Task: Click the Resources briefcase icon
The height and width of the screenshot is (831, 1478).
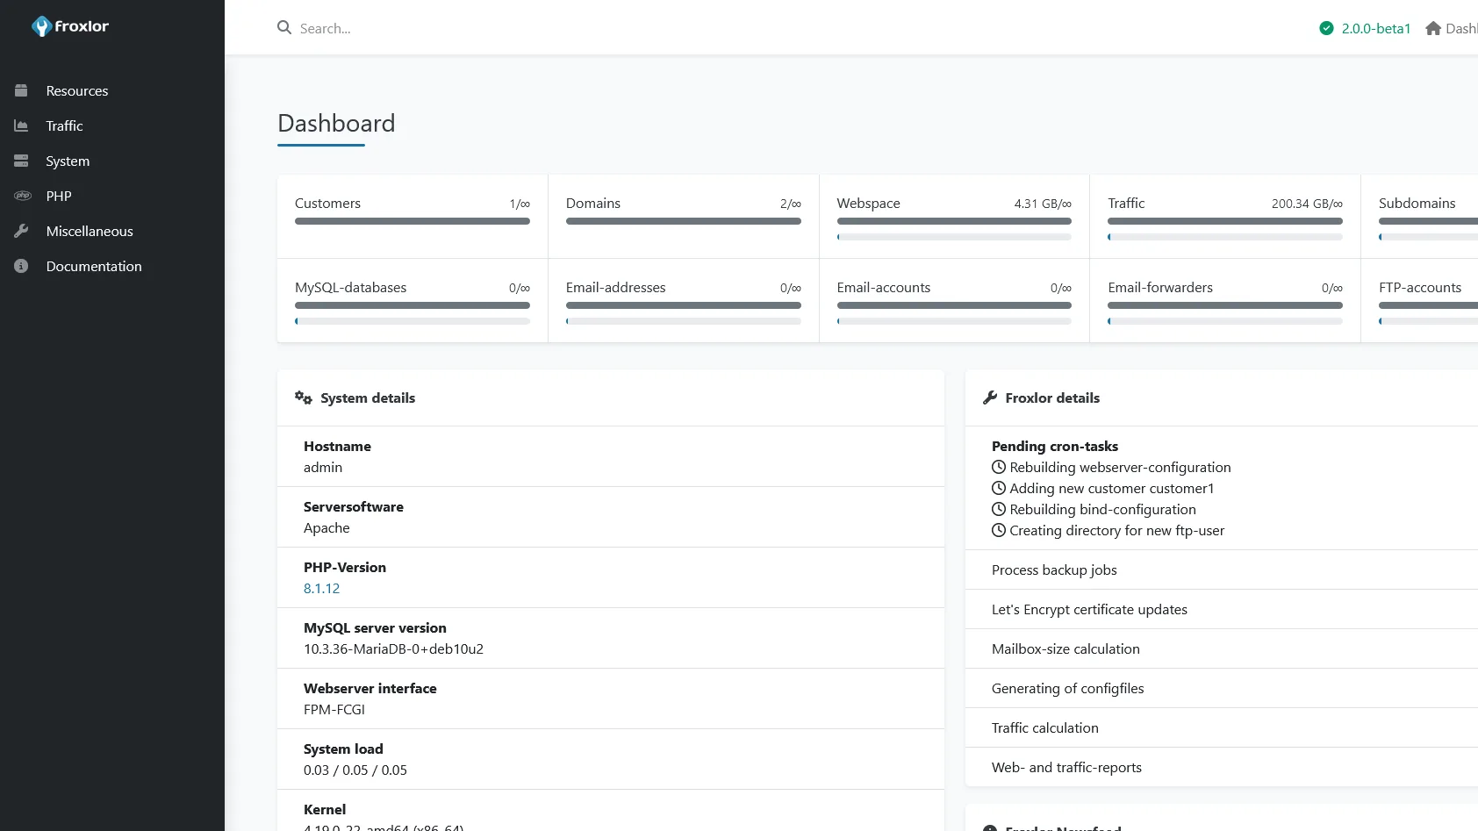Action: (x=21, y=90)
